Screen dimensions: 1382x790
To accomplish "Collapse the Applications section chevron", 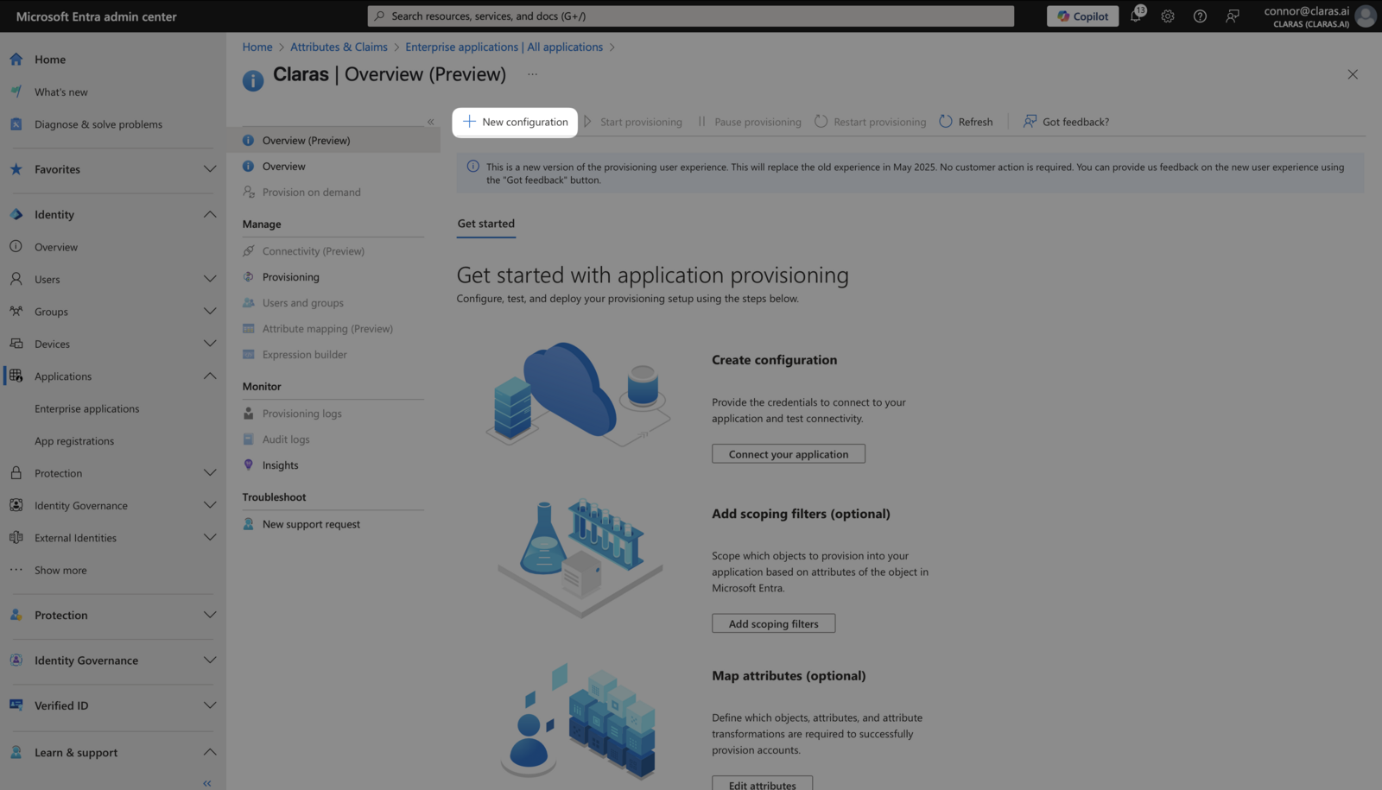I will tap(210, 376).
